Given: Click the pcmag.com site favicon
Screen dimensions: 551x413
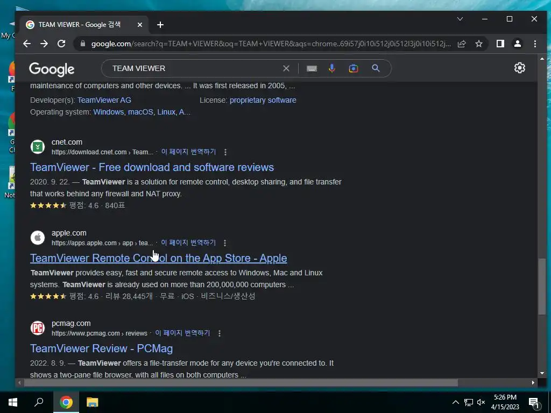Looking at the screenshot, I should coord(38,328).
